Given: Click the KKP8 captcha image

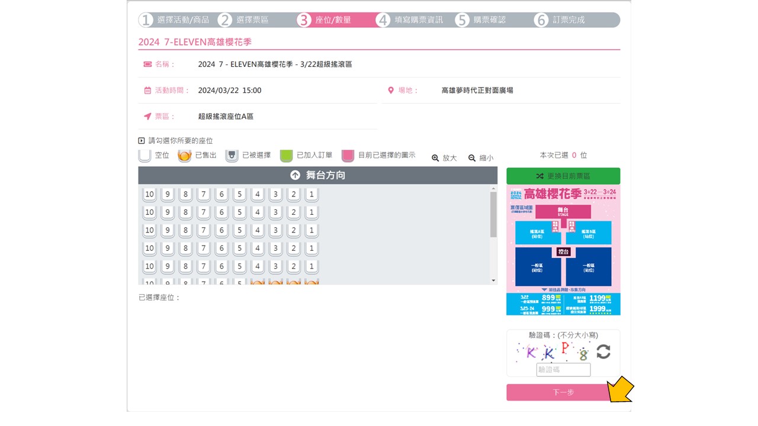Looking at the screenshot, I should coord(554,351).
